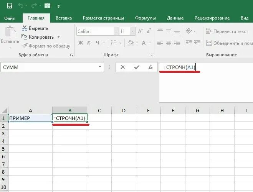Cancel formula entry with X icon
253x192 pixels.
[123, 67]
